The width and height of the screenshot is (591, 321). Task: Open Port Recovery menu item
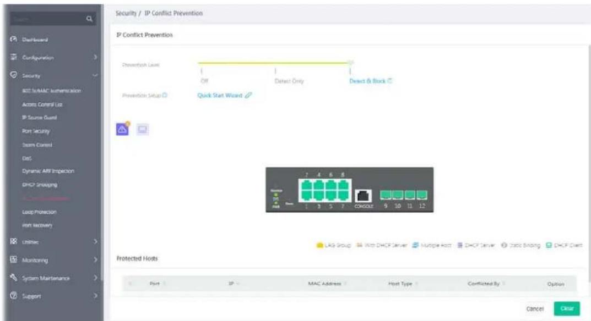pos(37,225)
